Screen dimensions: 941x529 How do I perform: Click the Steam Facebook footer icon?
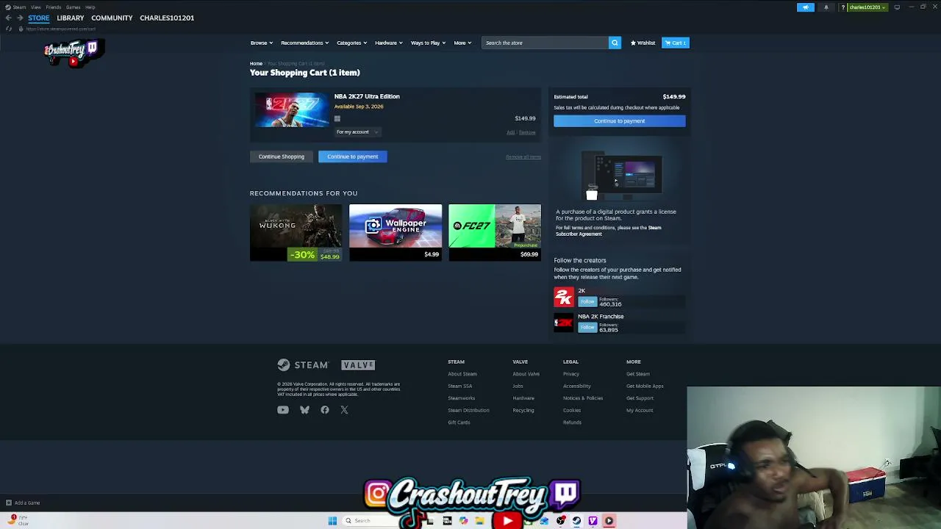pos(325,410)
